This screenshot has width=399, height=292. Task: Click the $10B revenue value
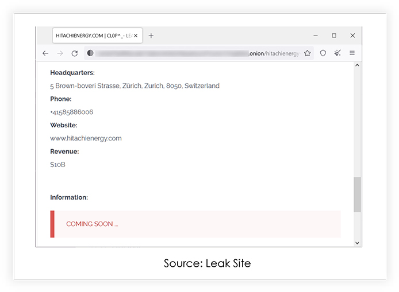[57, 165]
